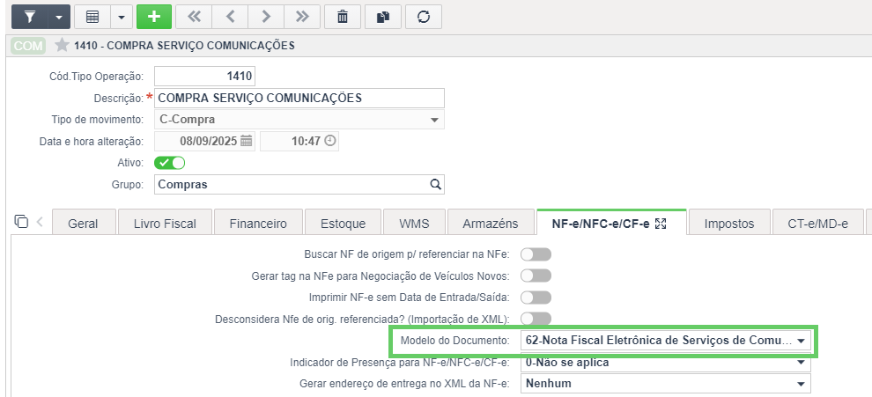Viewport: 872px width, 397px height.
Task: Expand Tipo de movimento dropdown
Action: 299,120
